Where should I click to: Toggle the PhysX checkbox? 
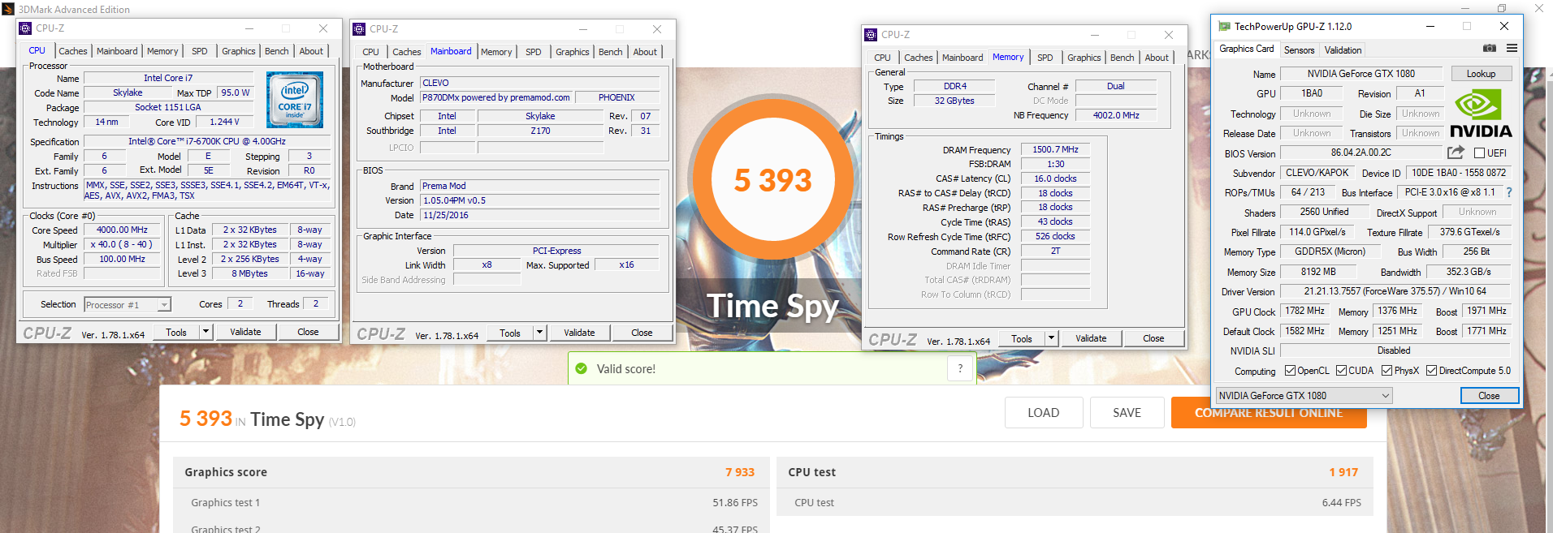pyautogui.click(x=1386, y=371)
